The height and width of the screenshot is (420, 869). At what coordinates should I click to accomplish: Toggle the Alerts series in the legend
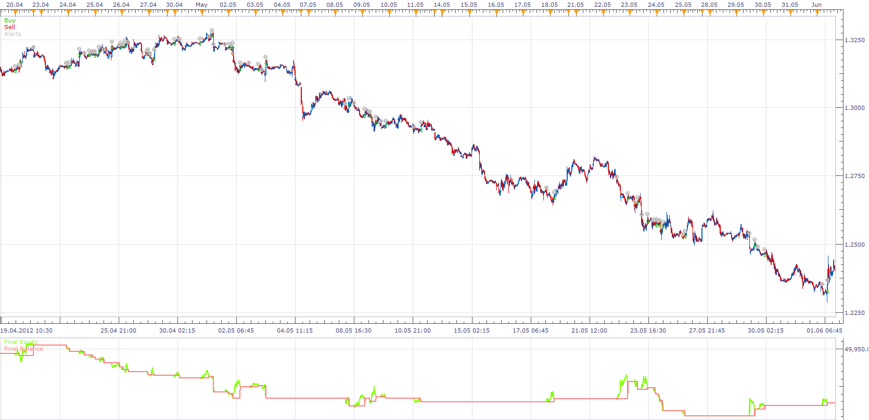click(13, 34)
